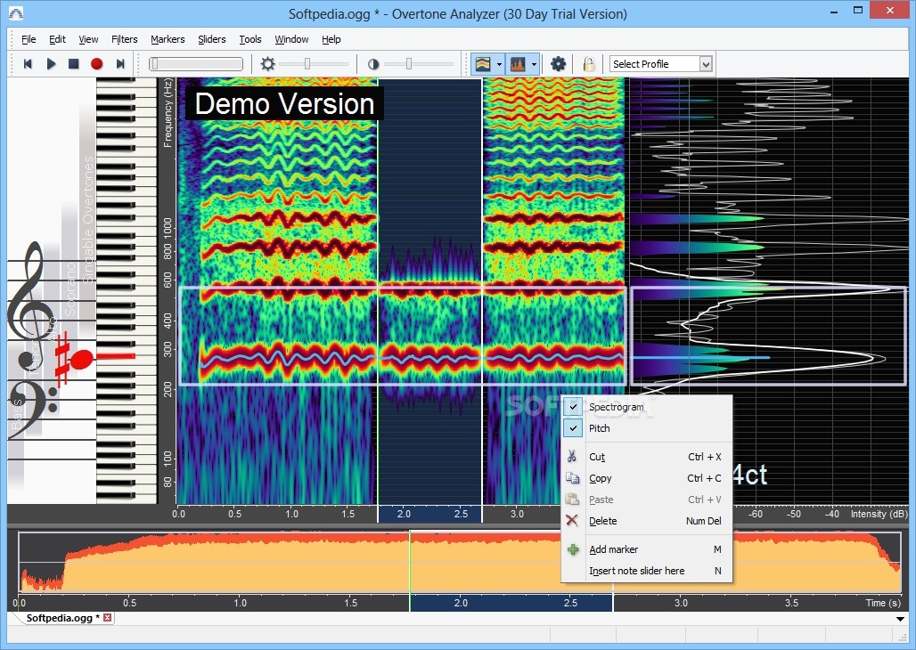Open the File menu

point(29,39)
